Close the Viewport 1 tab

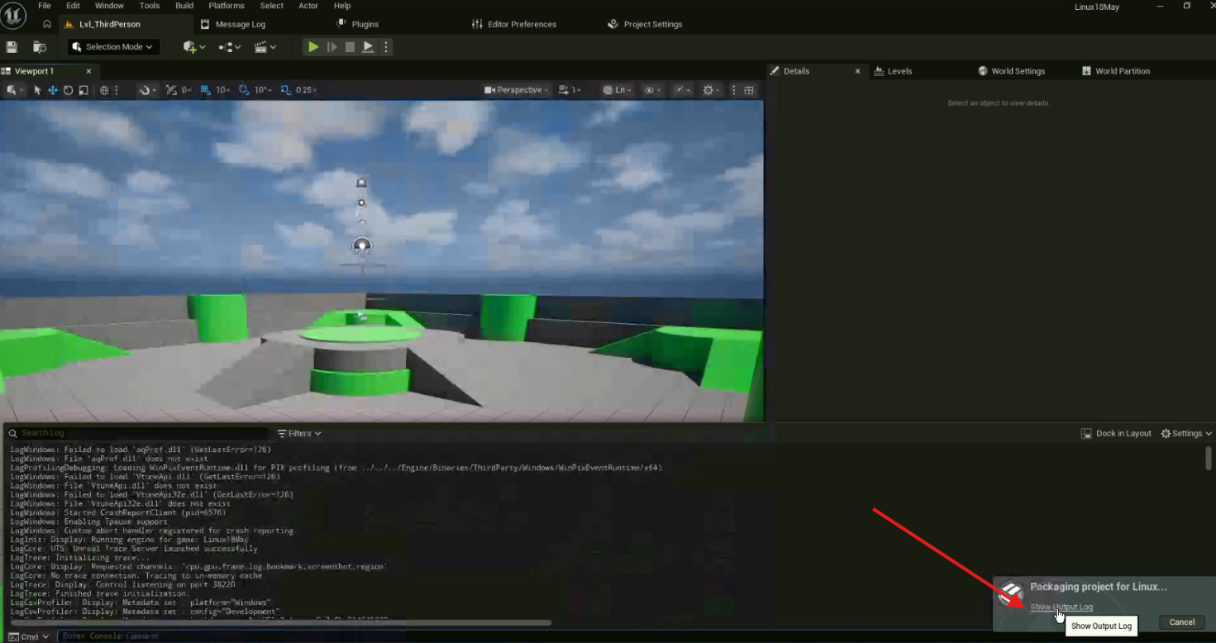pyautogui.click(x=88, y=71)
